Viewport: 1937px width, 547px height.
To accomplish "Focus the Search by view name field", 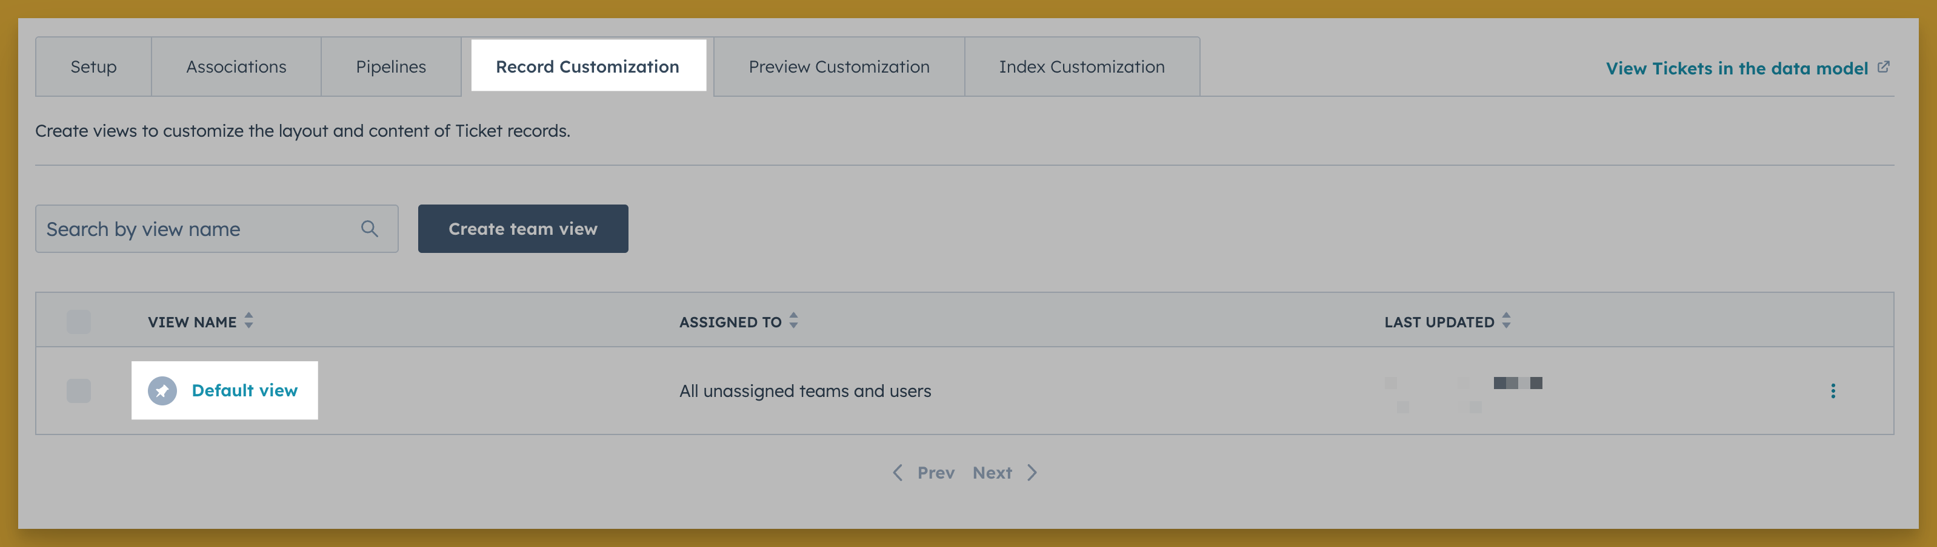I will click(196, 229).
